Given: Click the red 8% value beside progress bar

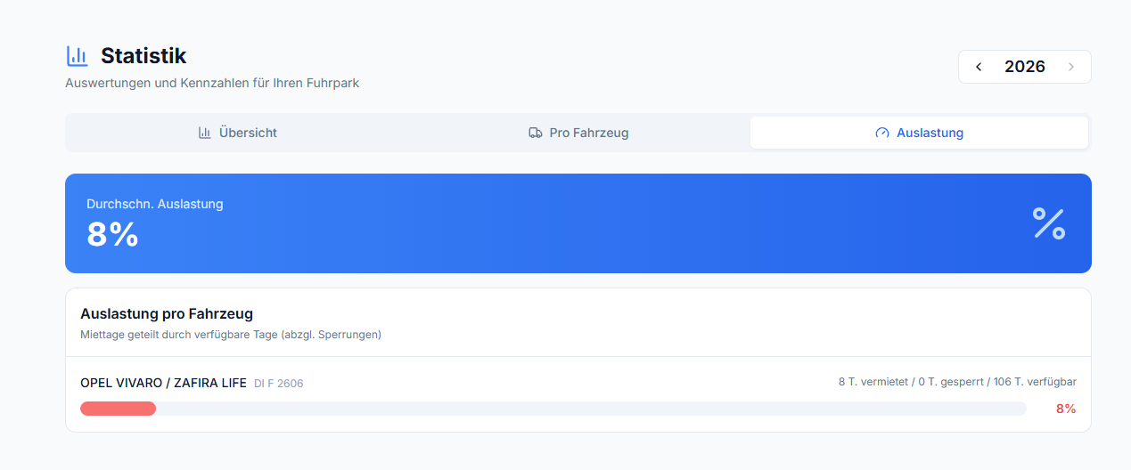Looking at the screenshot, I should (1066, 409).
